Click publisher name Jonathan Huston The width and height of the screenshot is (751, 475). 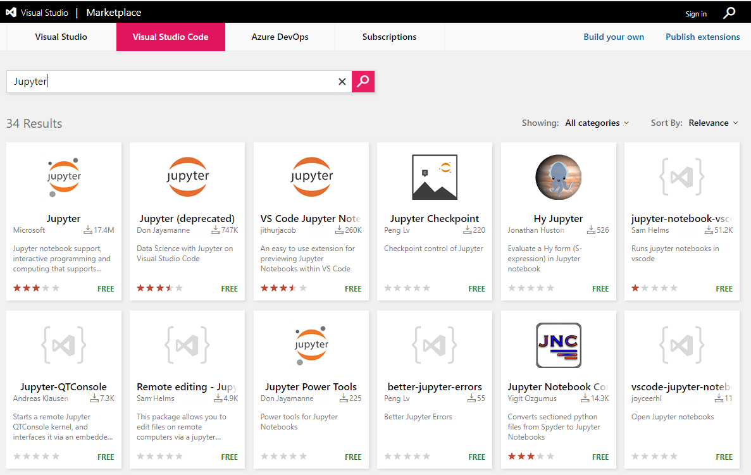click(x=536, y=230)
